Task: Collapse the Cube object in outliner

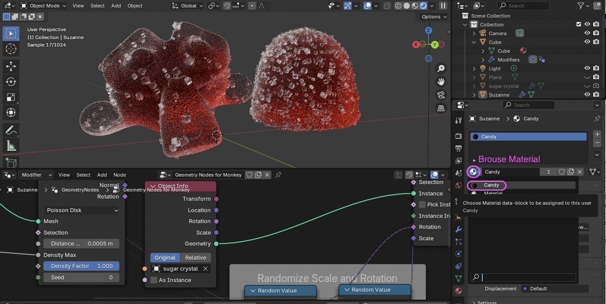Action: (x=474, y=42)
